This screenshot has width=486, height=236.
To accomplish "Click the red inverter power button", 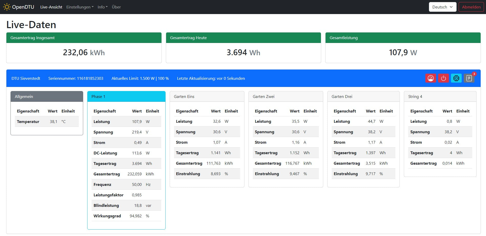I will (x=444, y=78).
